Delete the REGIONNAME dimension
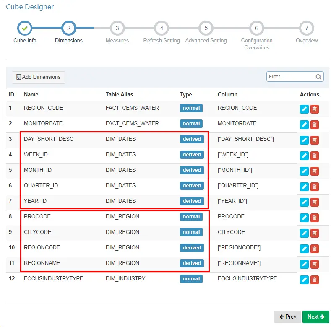 (x=314, y=264)
